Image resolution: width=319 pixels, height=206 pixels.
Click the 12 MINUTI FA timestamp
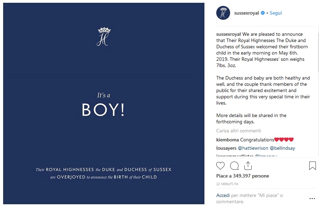(227, 184)
